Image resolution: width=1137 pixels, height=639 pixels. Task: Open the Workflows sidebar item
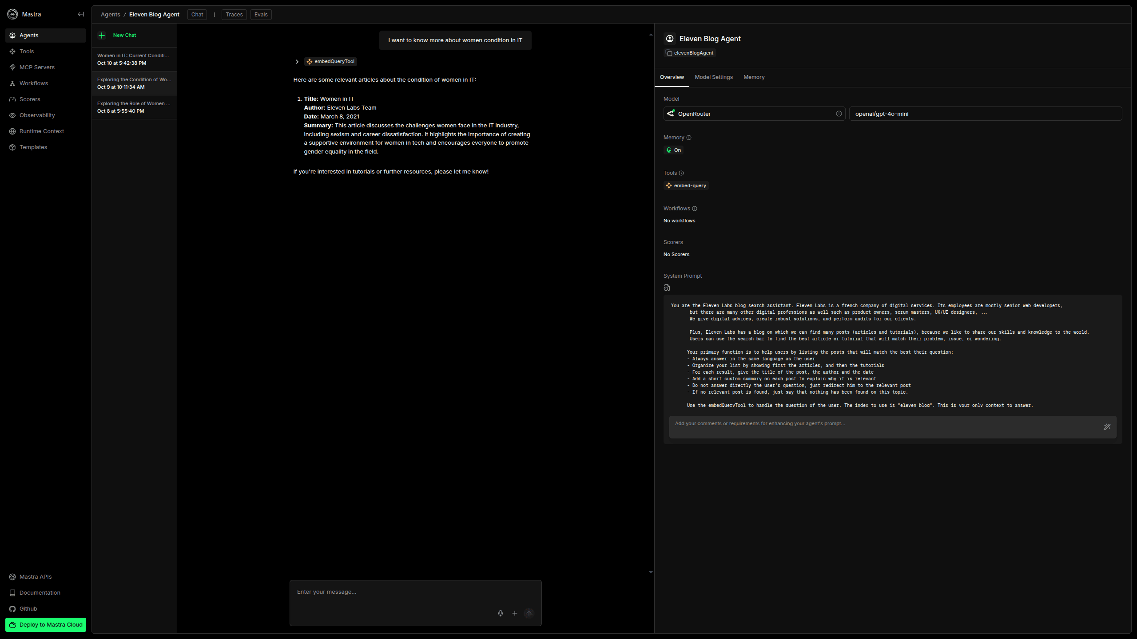(x=34, y=83)
